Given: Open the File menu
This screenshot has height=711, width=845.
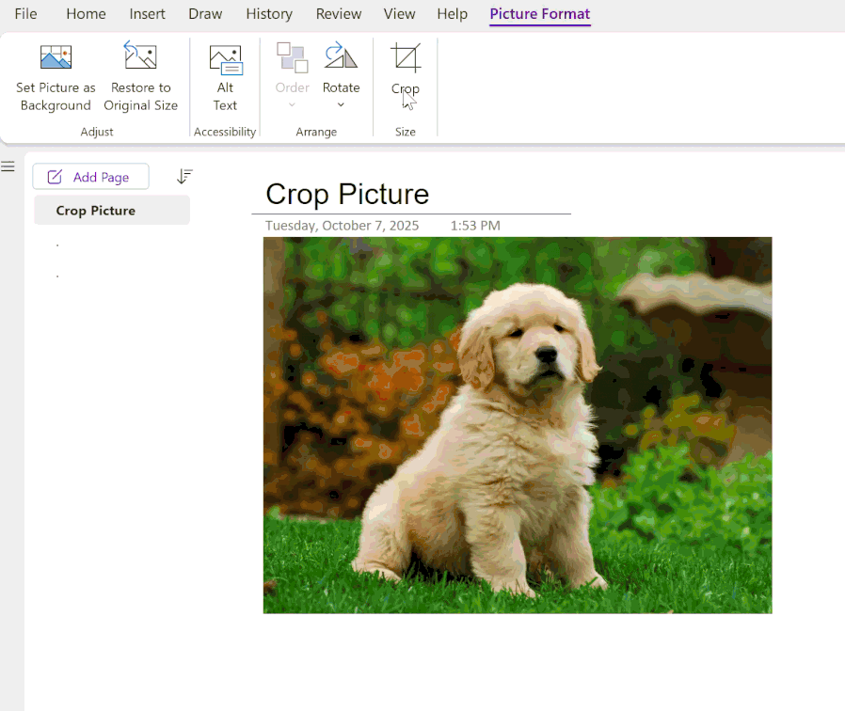Looking at the screenshot, I should click(25, 13).
